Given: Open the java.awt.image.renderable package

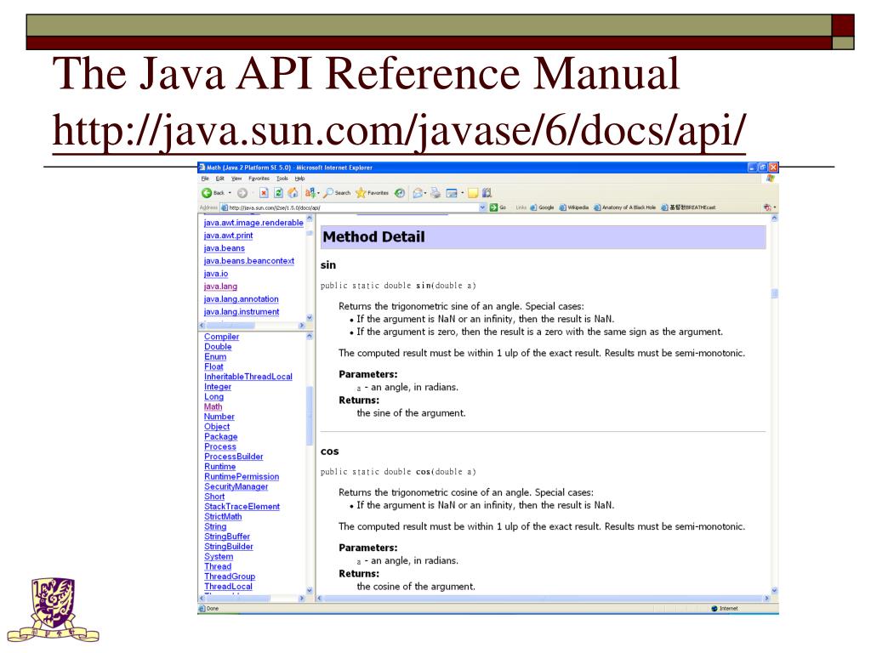Looking at the screenshot, I should click(x=253, y=223).
